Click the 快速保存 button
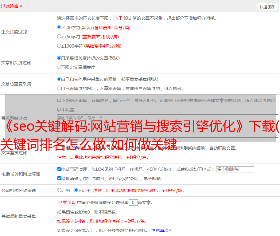Viewport: 280px width, 236px height. [x=267, y=7]
